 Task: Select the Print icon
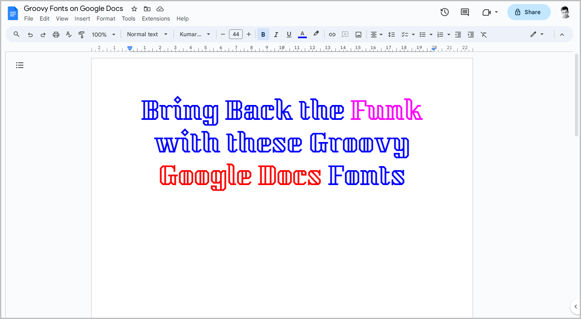click(x=56, y=34)
